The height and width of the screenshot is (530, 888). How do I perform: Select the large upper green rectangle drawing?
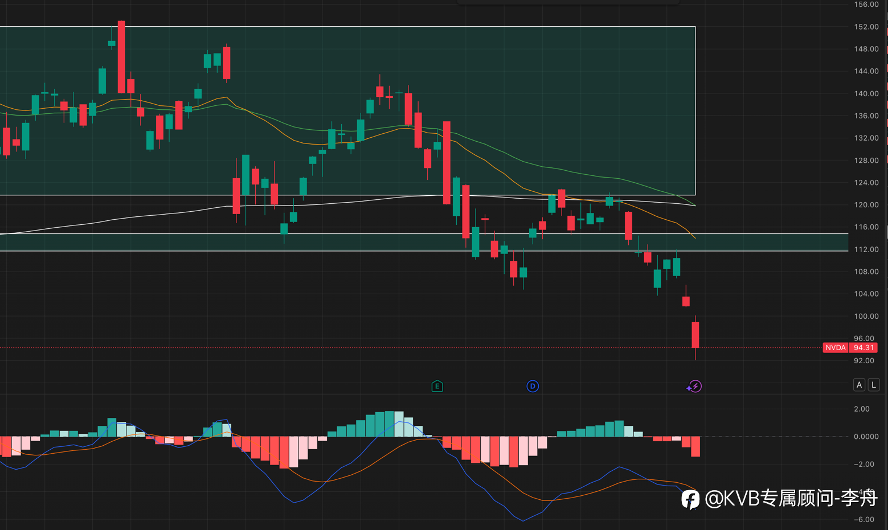[x=347, y=111]
